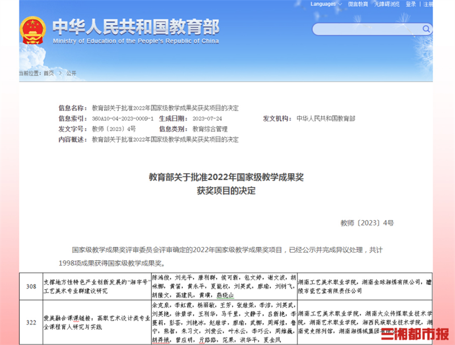Select 公开 in the breadcrumb
The height and width of the screenshot is (345, 455).
(71, 73)
